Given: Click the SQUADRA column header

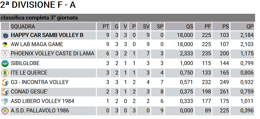Looking at the screenshot, I should coord(53,26).
